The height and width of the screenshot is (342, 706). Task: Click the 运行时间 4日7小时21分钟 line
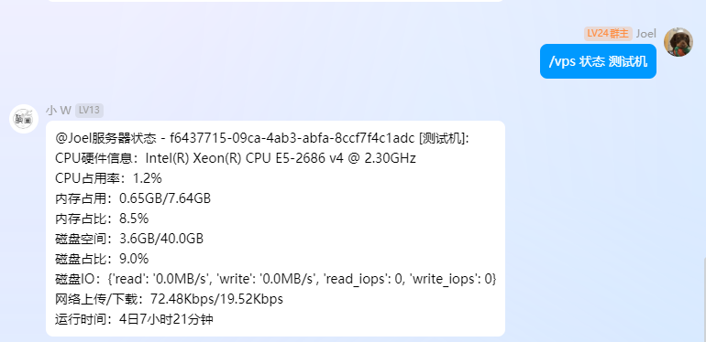point(134,319)
